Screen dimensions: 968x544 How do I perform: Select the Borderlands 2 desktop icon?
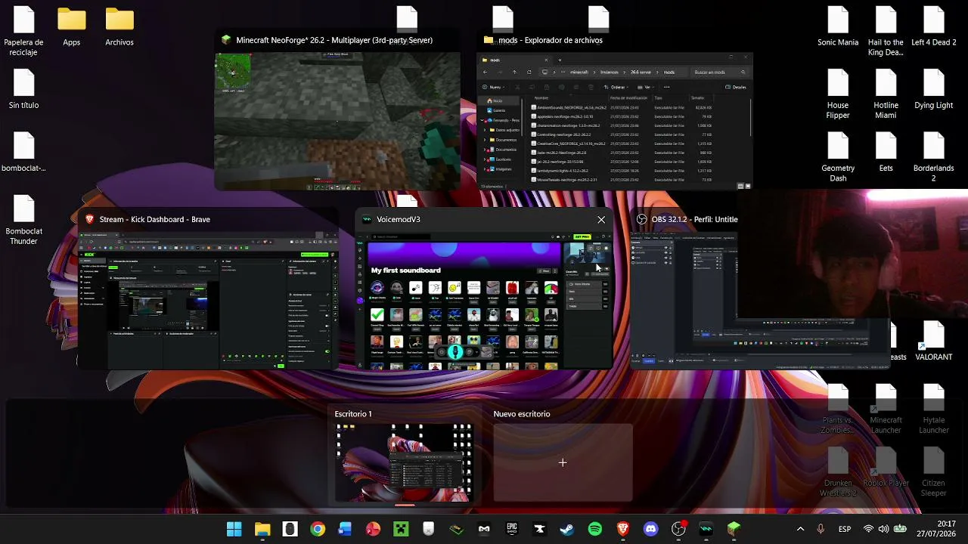click(934, 158)
